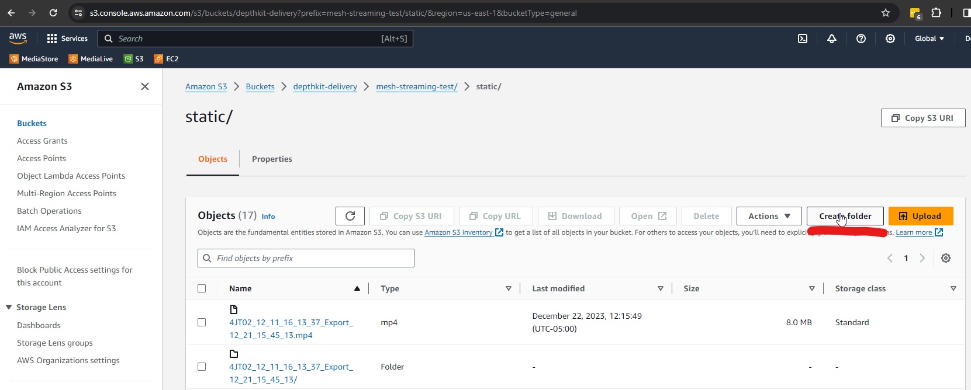Open the Global region dropdown
Image resolution: width=971 pixels, height=390 pixels.
click(x=929, y=39)
